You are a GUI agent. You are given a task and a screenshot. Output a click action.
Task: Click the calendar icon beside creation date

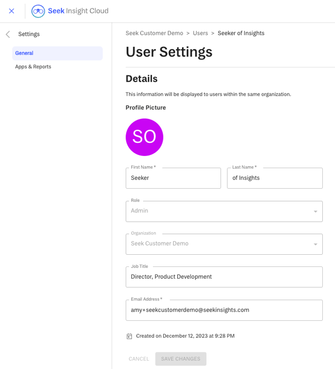(x=129, y=336)
